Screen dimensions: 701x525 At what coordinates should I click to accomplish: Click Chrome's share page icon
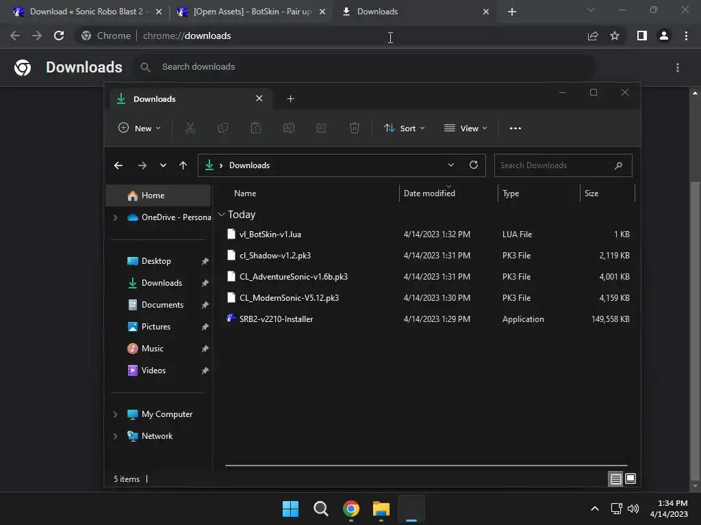tap(593, 36)
